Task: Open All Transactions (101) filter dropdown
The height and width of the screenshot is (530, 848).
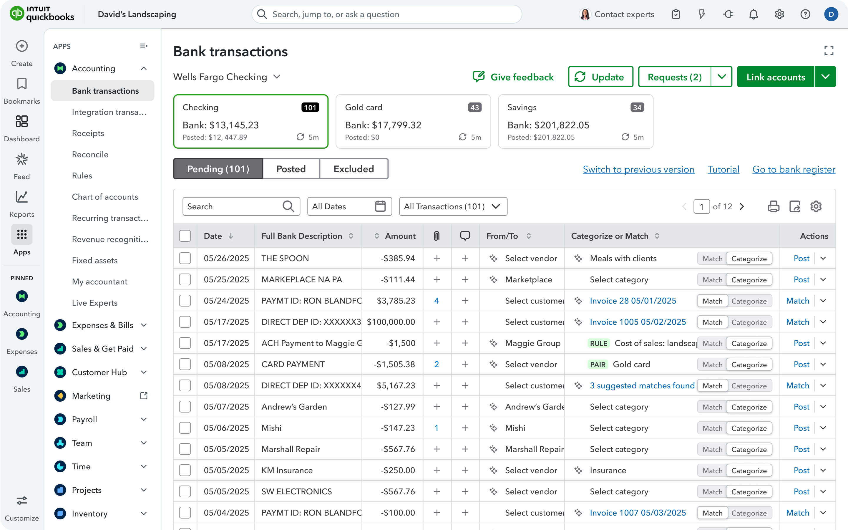Action: point(453,206)
